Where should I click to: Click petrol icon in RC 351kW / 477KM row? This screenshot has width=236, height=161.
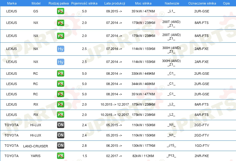[60, 94]
